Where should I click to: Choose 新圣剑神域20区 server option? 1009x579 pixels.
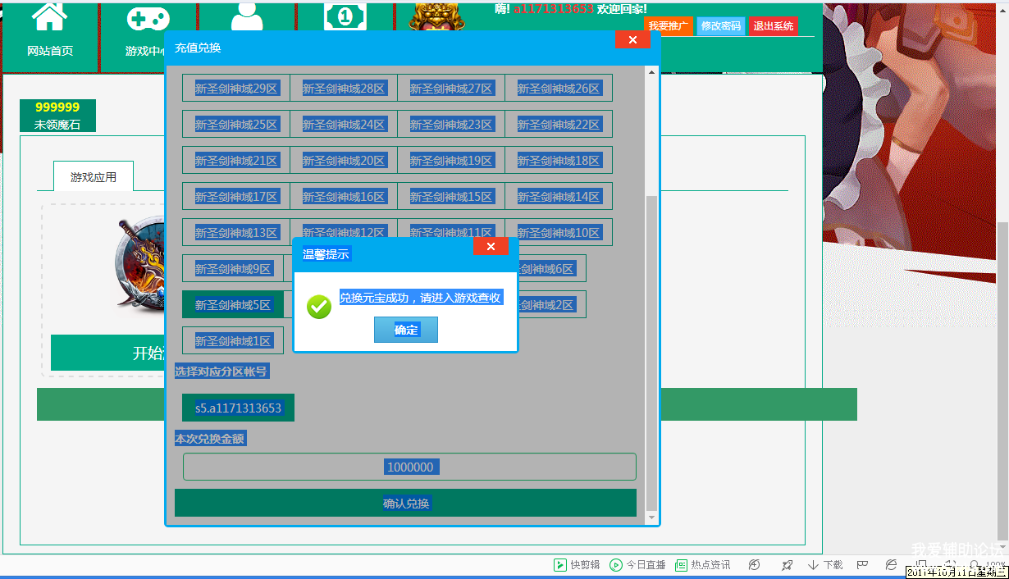344,161
